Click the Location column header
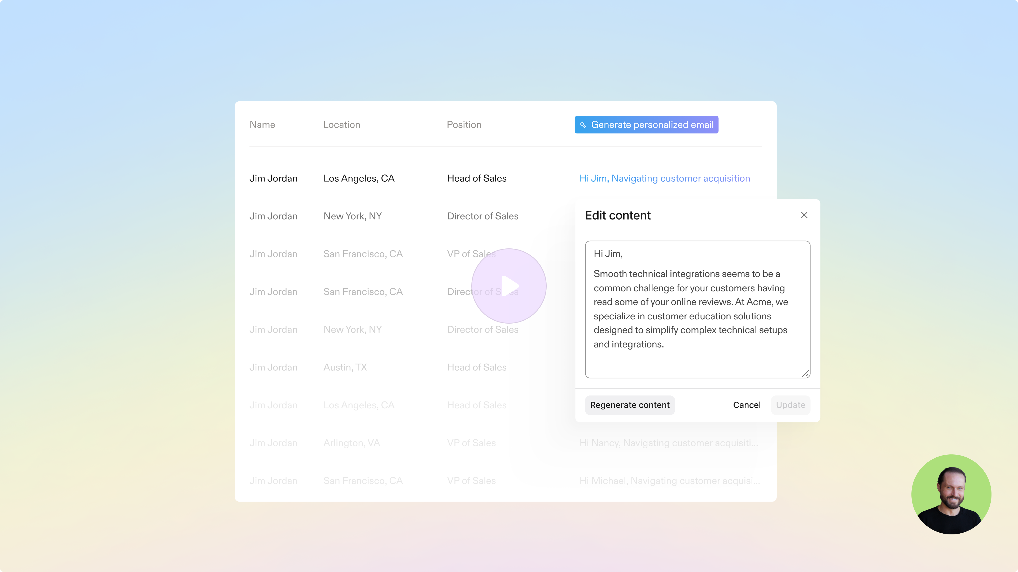Image resolution: width=1018 pixels, height=572 pixels. [x=341, y=125]
